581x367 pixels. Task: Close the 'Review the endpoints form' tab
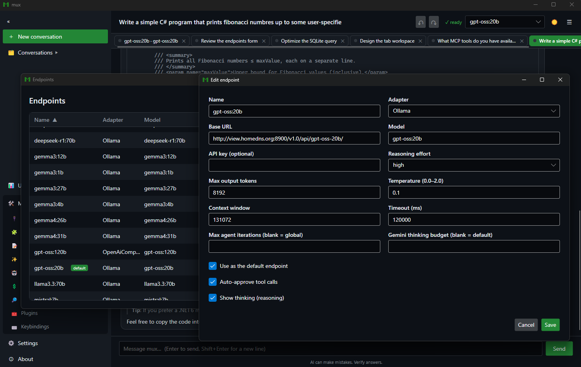[x=264, y=41]
